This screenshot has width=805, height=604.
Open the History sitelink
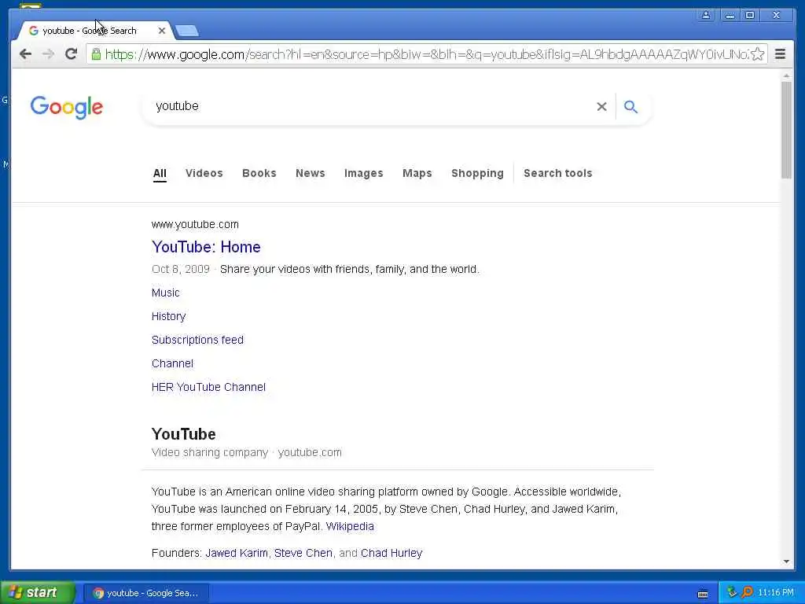(168, 316)
